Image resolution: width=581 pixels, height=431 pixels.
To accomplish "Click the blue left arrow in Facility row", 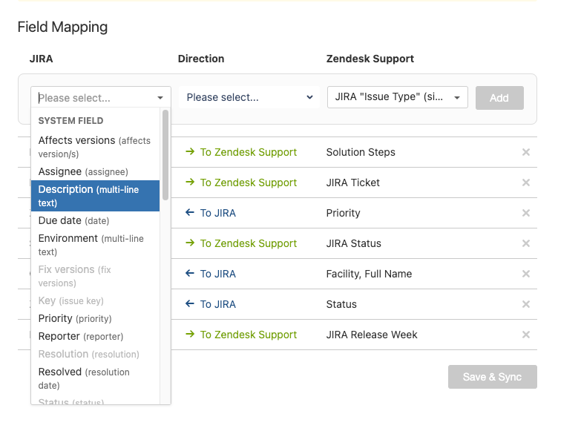I will click(190, 273).
